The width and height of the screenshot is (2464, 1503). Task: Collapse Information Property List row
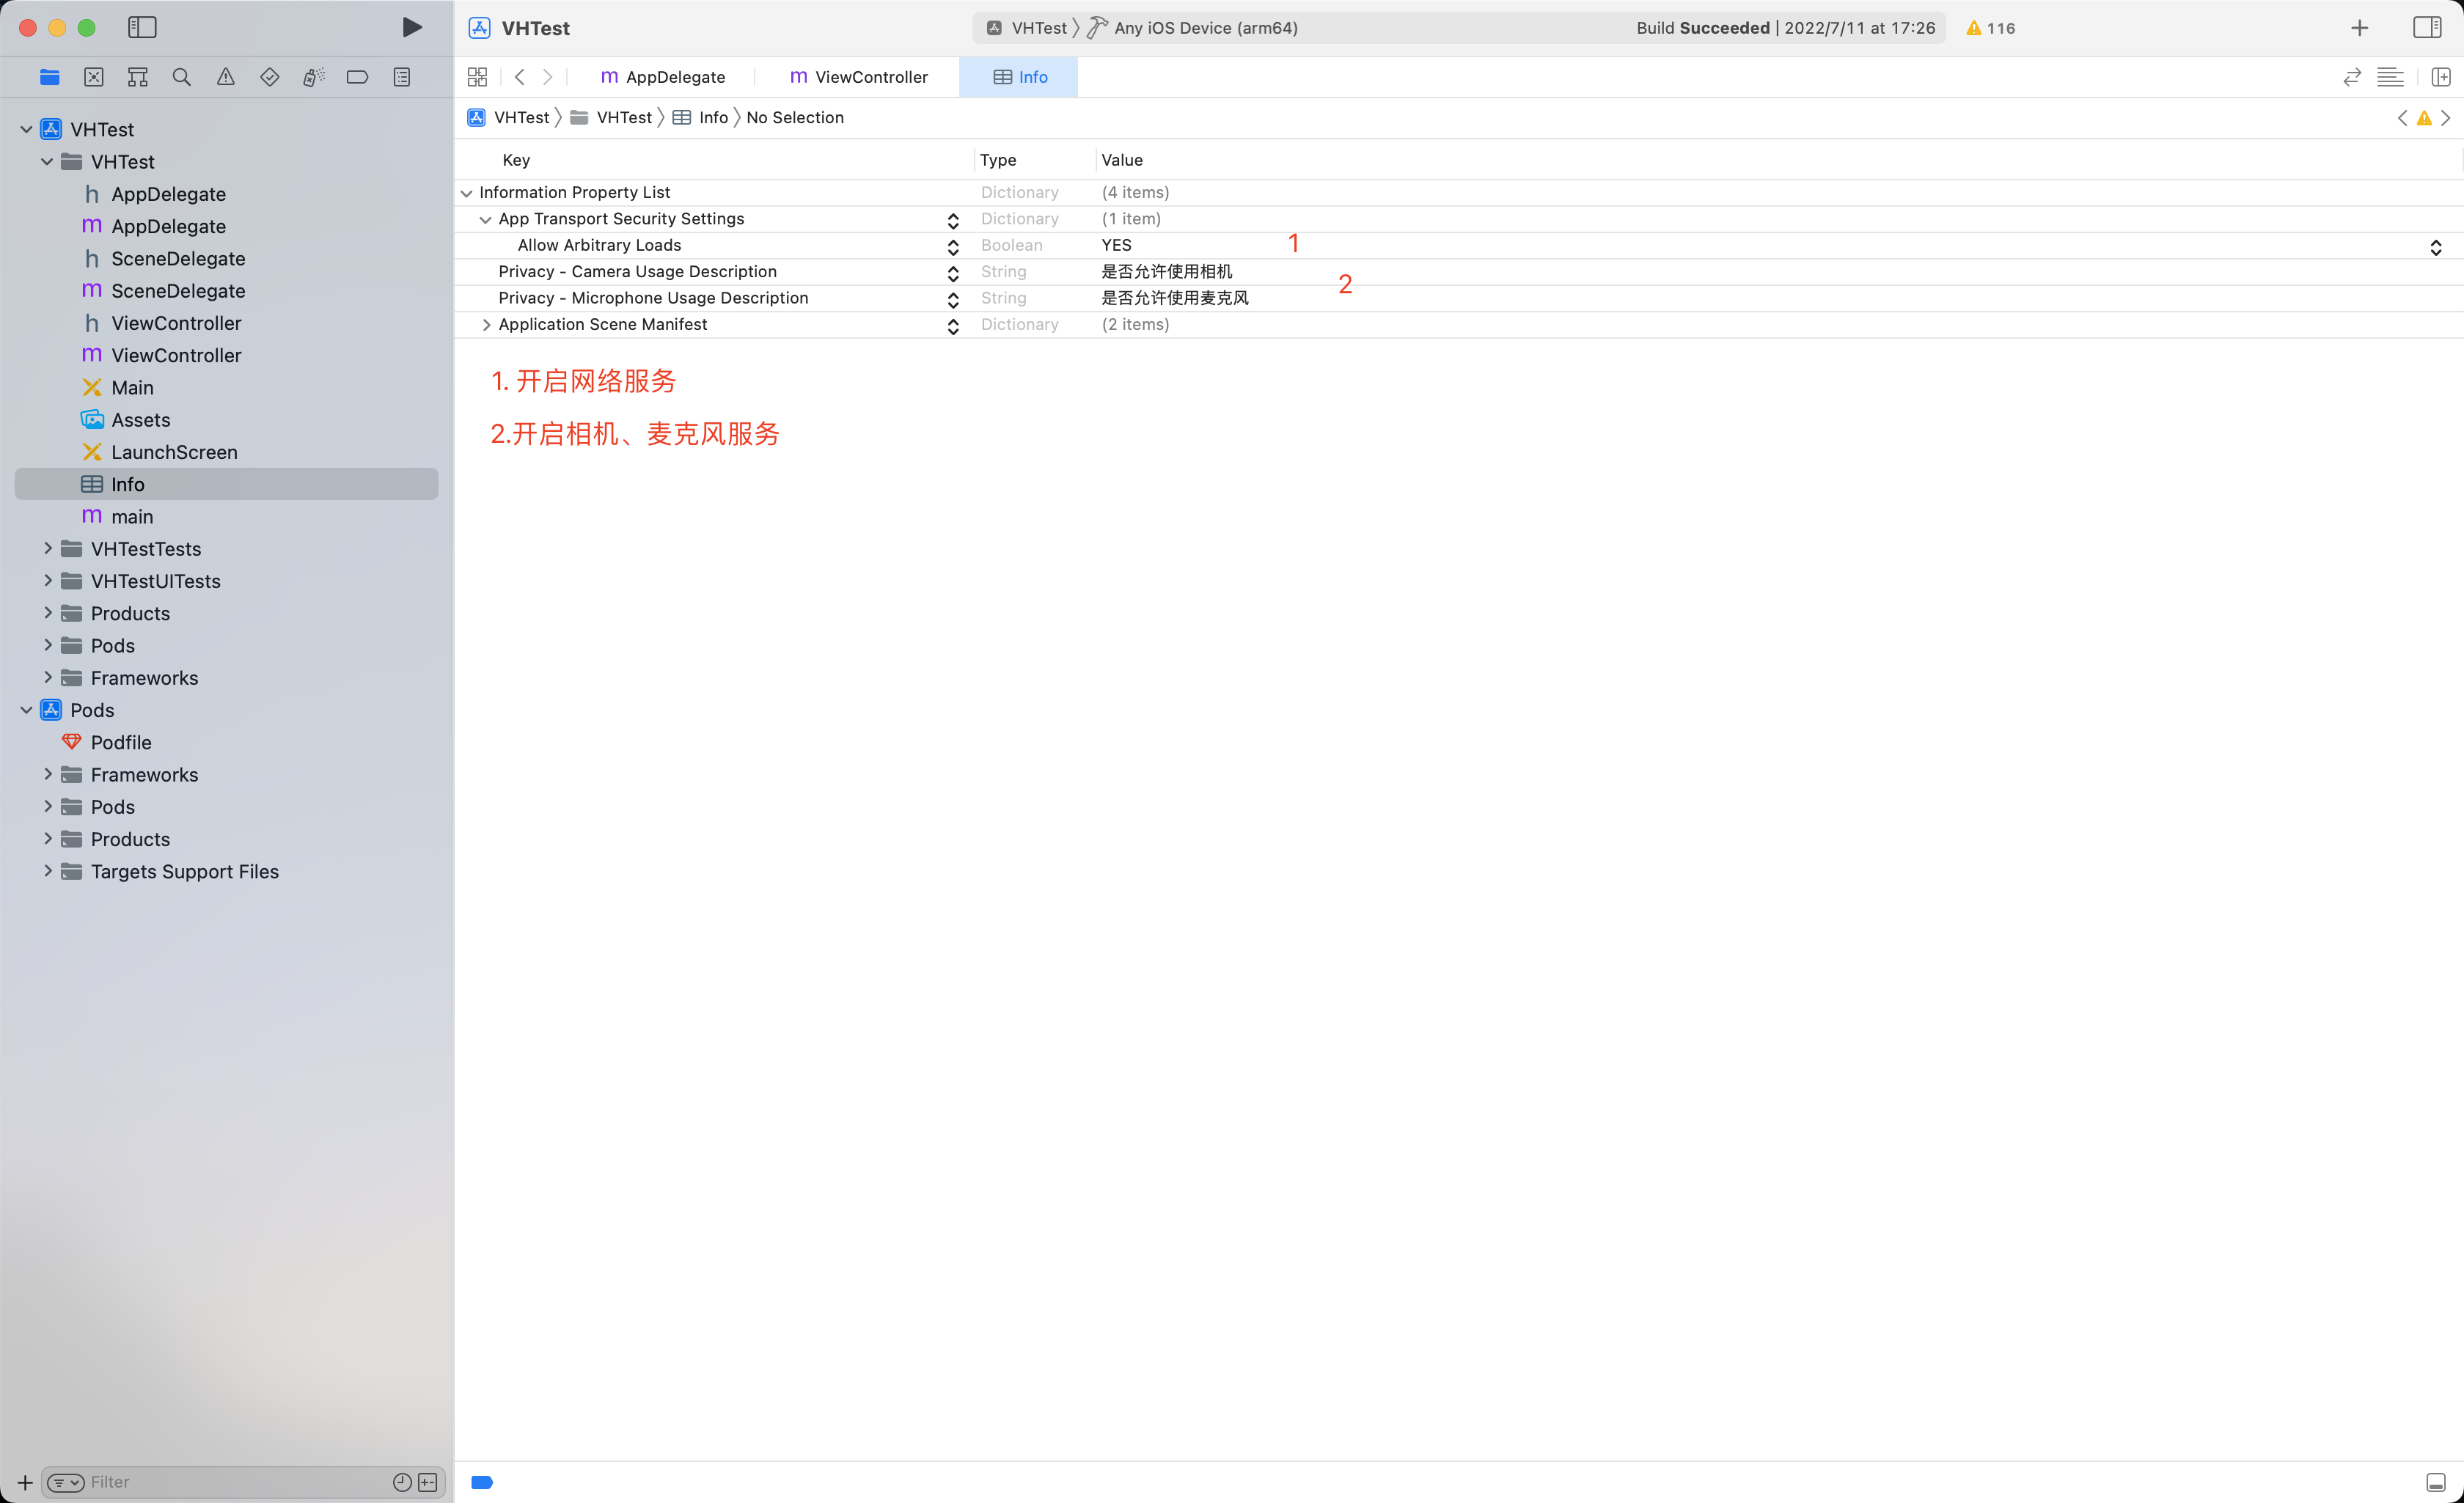tap(466, 193)
